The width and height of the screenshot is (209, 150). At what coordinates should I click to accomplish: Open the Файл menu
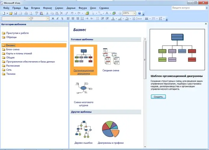coord(6,8)
